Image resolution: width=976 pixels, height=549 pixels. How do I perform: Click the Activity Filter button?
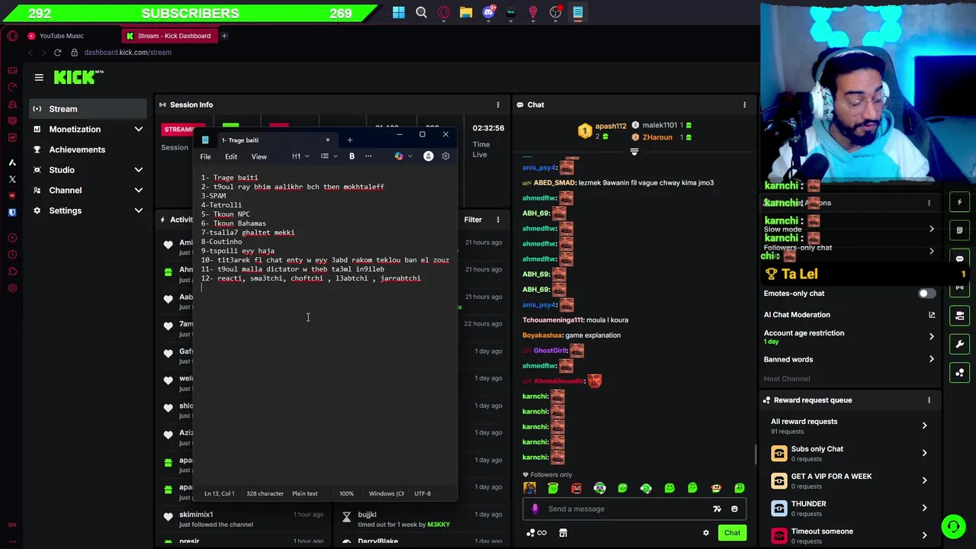point(473,220)
